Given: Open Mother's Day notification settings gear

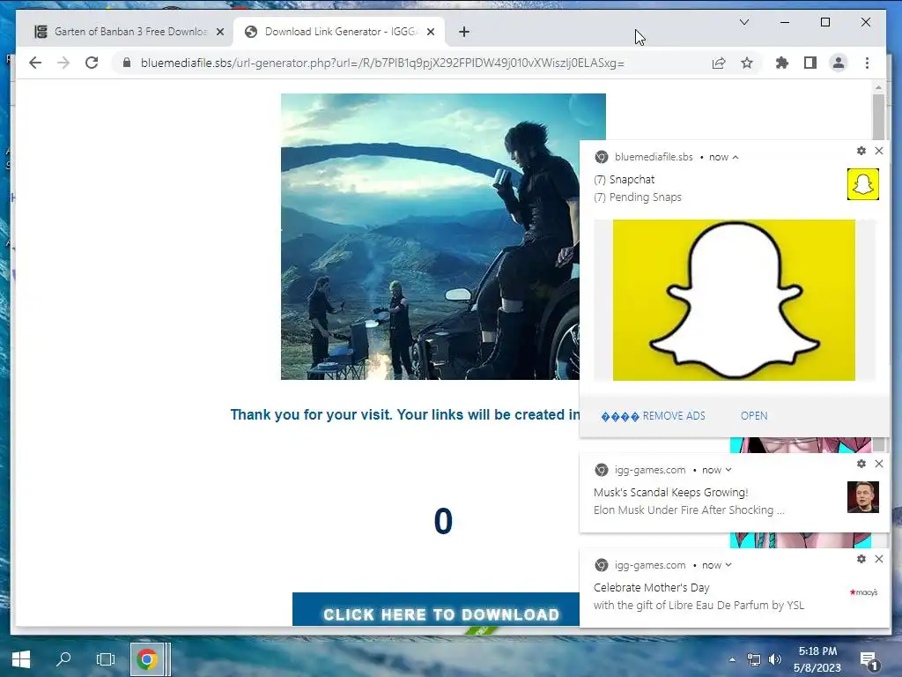Looking at the screenshot, I should tap(861, 559).
